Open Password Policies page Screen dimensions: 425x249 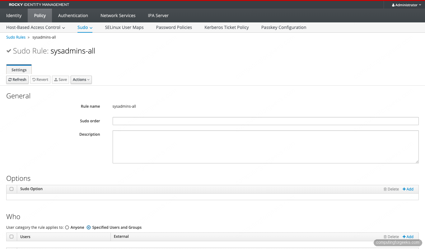[x=174, y=27]
